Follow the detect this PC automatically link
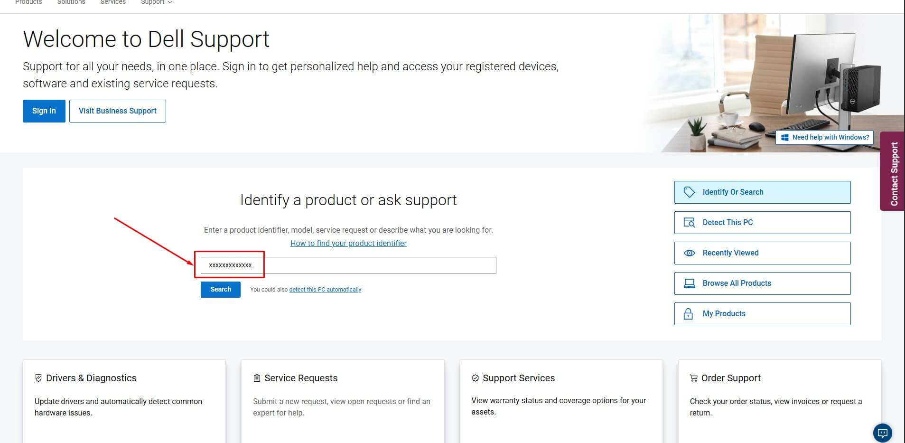This screenshot has width=905, height=443. pos(325,290)
